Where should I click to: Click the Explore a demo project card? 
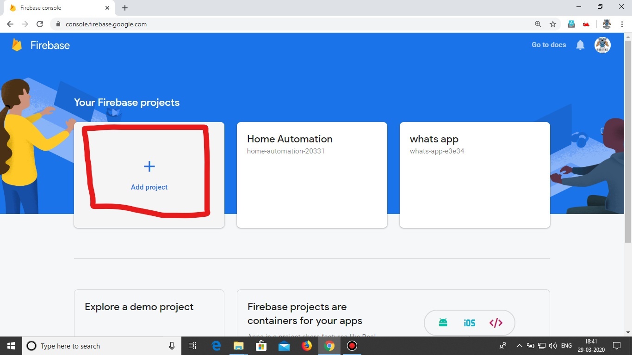(x=149, y=313)
